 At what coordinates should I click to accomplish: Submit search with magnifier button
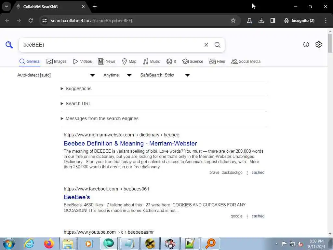point(217,45)
